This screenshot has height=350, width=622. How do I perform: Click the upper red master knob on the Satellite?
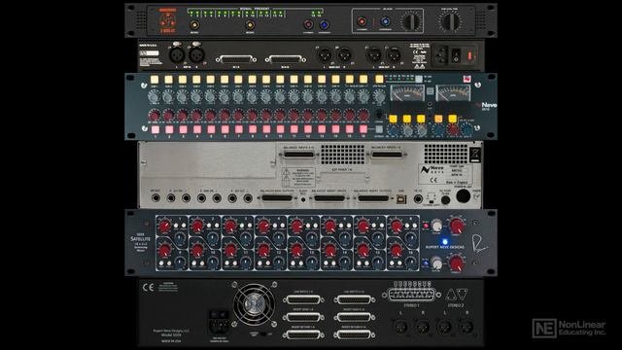tap(456, 226)
